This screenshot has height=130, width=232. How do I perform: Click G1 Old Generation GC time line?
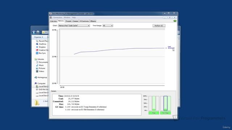click(85, 110)
